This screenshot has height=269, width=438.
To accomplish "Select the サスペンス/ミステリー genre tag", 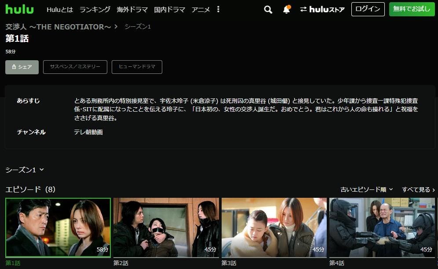I will coord(75,67).
